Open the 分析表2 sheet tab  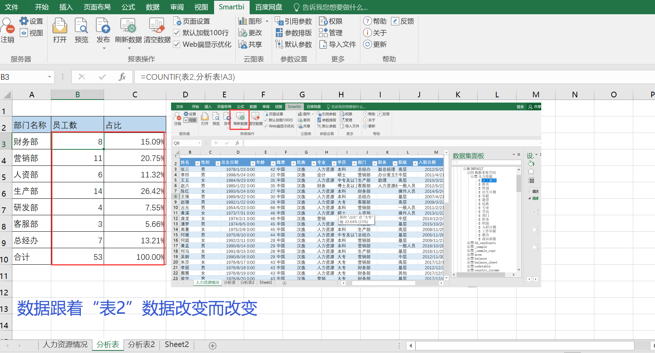click(x=141, y=345)
